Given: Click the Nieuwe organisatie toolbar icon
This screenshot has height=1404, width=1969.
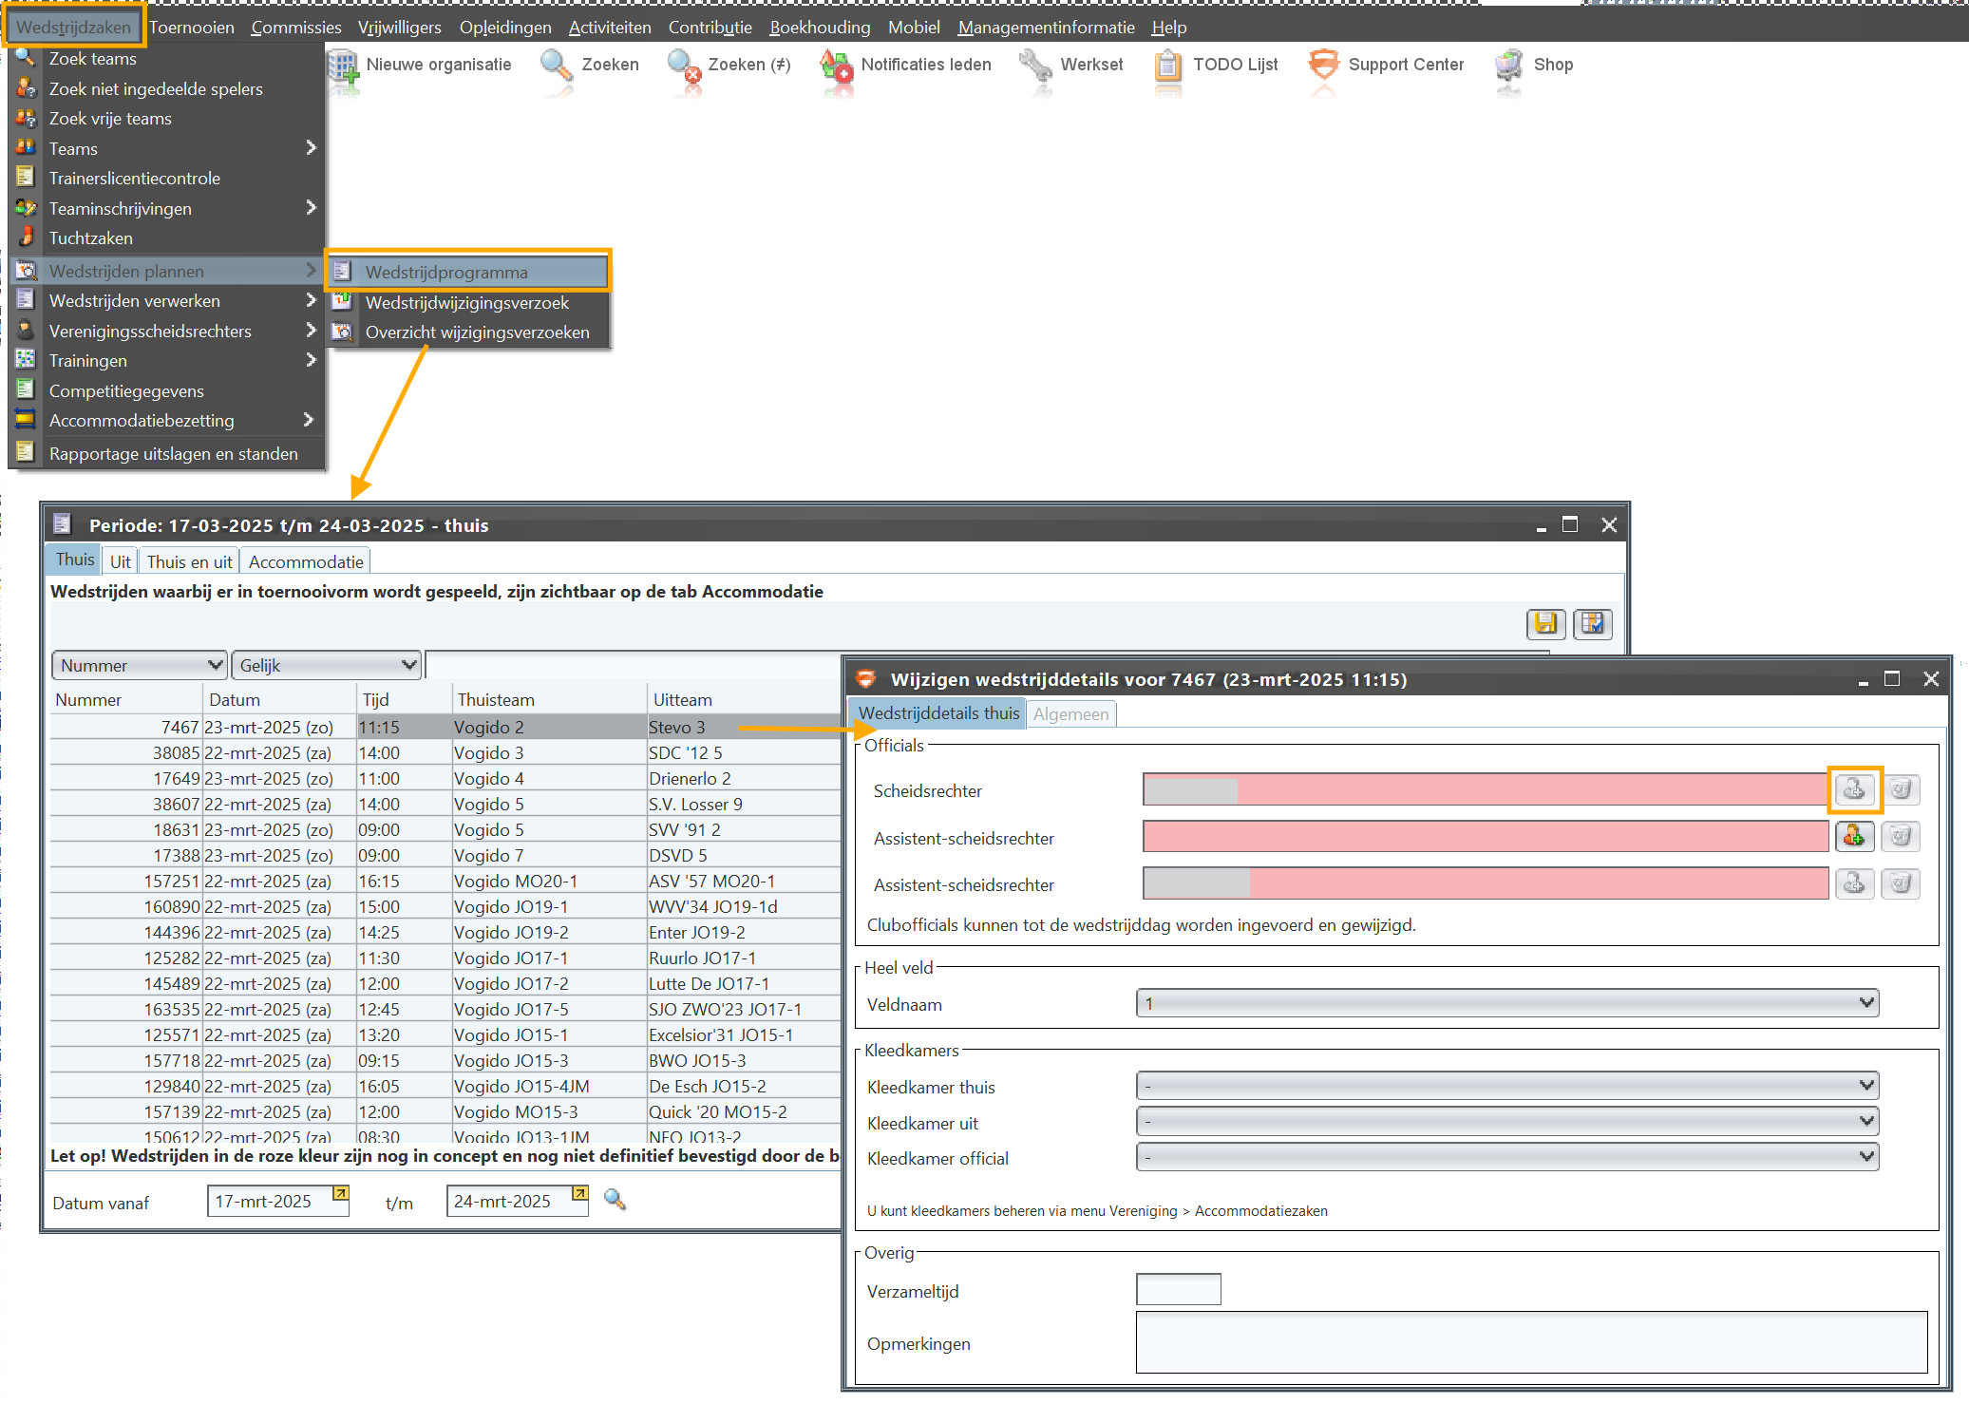Looking at the screenshot, I should [344, 66].
